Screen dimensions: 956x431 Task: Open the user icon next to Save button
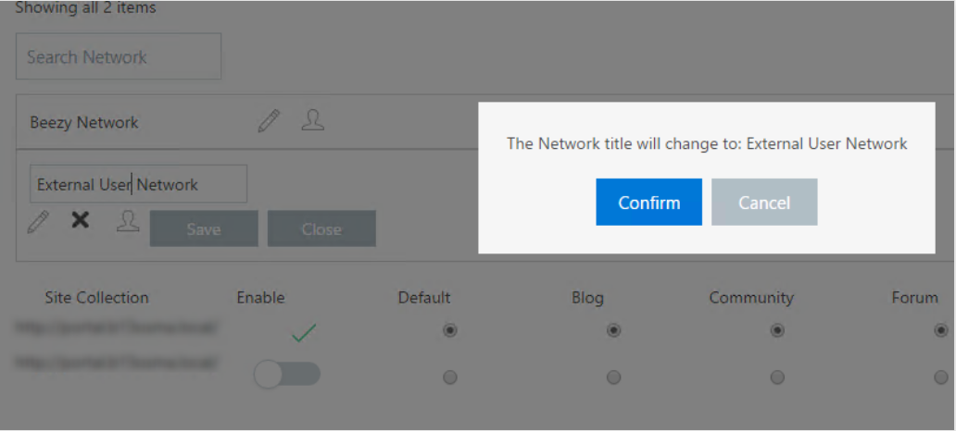[x=128, y=221]
